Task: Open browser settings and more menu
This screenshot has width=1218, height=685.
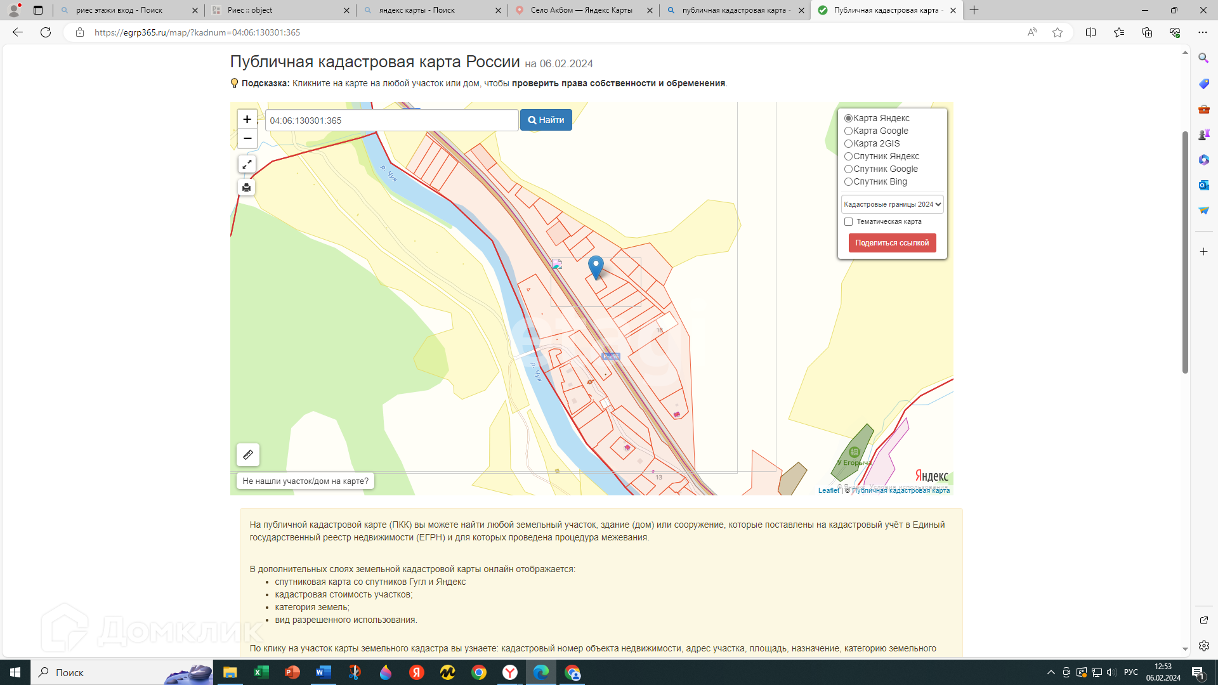Action: 1203,32
